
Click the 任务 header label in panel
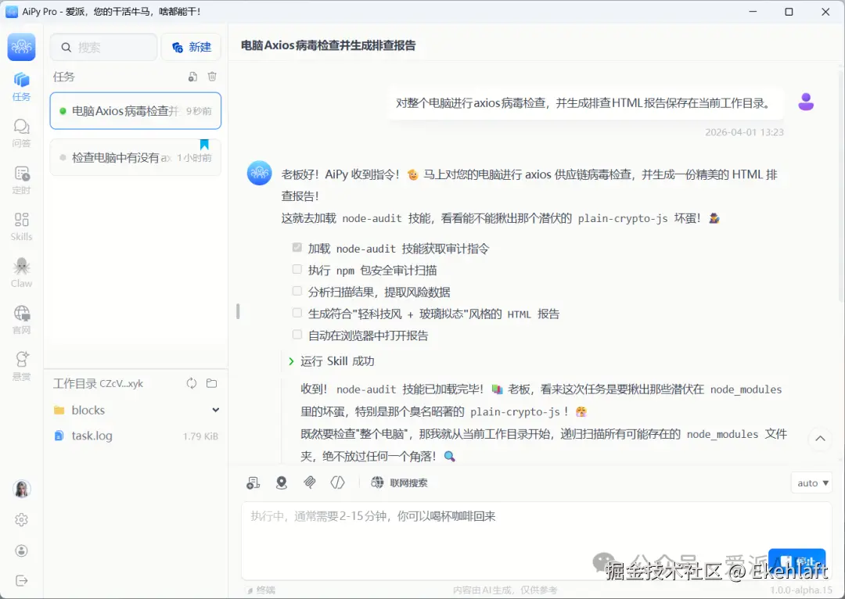click(63, 77)
